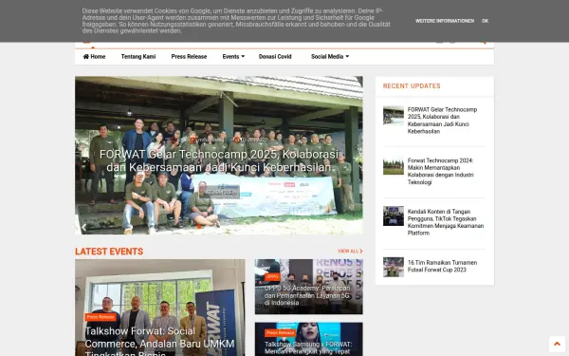This screenshot has width=569, height=356.
Task: Accept cookies with the OK button
Action: click(485, 21)
